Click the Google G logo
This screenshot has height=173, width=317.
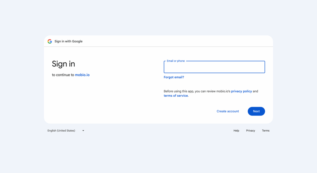pyautogui.click(x=50, y=41)
